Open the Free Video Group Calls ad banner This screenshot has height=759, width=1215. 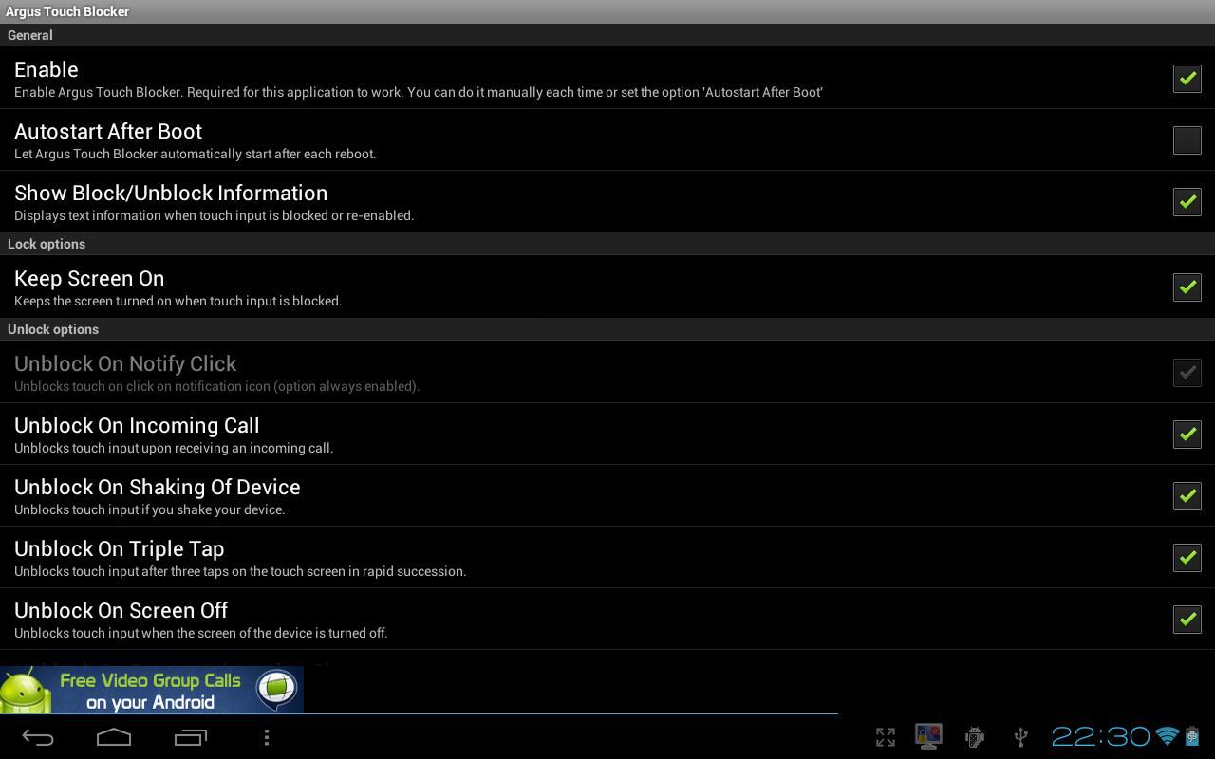point(152,690)
